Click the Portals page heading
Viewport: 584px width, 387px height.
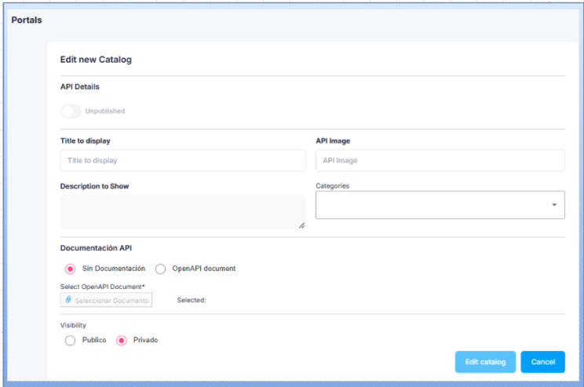click(x=27, y=20)
